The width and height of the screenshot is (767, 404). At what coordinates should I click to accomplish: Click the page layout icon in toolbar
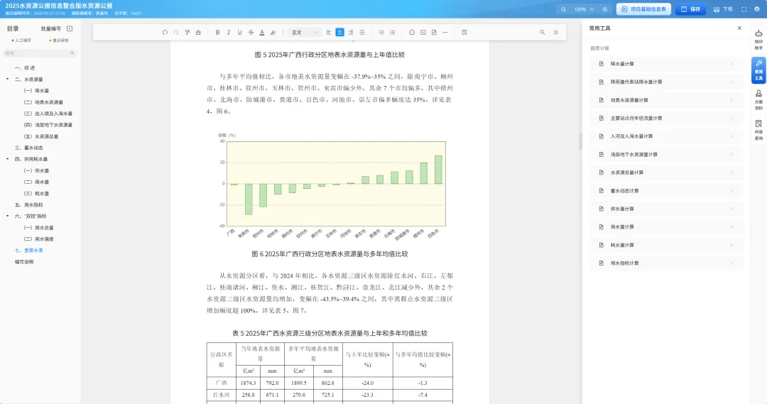coord(464,32)
